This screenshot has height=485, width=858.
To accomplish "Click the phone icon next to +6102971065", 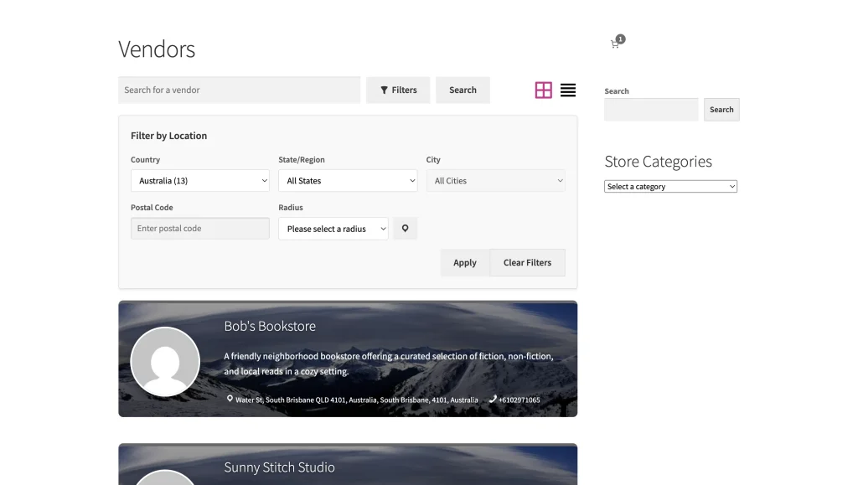I will tap(494, 400).
